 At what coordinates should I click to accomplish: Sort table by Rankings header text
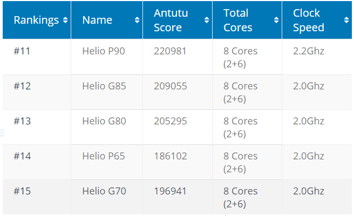36,20
